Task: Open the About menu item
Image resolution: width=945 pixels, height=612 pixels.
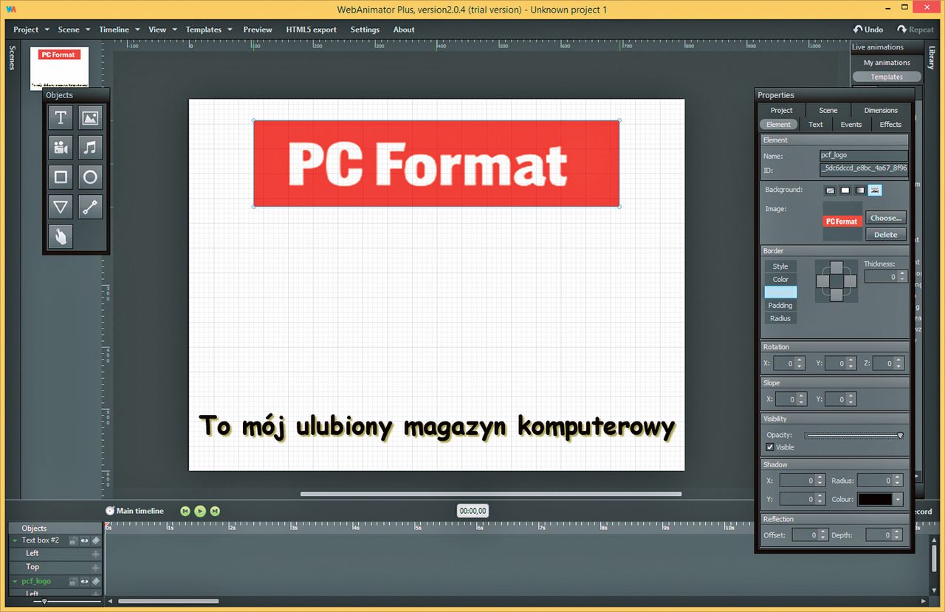Action: click(404, 30)
